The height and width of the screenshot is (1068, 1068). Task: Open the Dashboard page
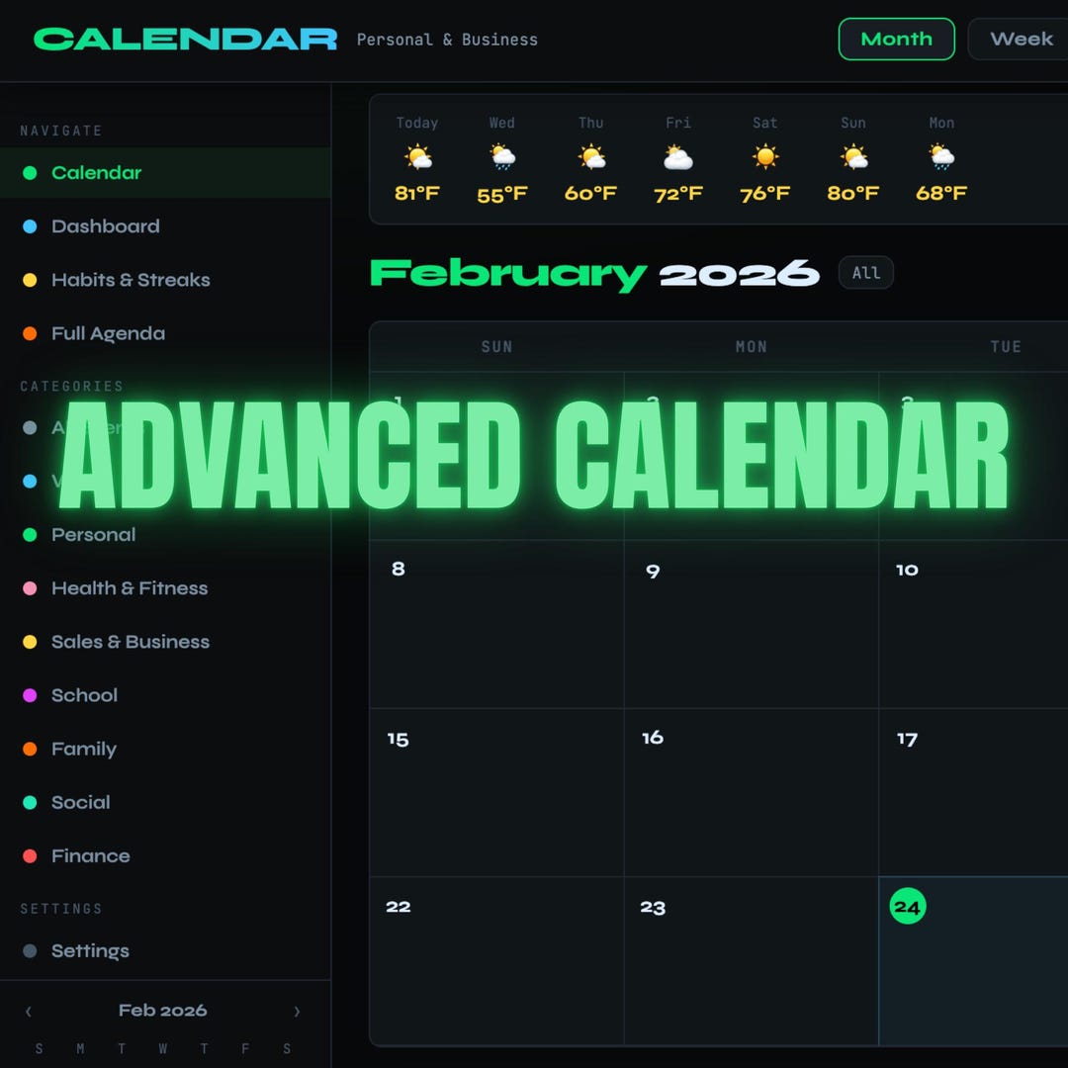click(165, 226)
